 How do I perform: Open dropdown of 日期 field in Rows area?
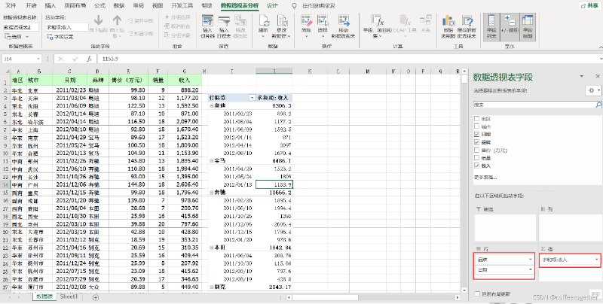tap(531, 270)
